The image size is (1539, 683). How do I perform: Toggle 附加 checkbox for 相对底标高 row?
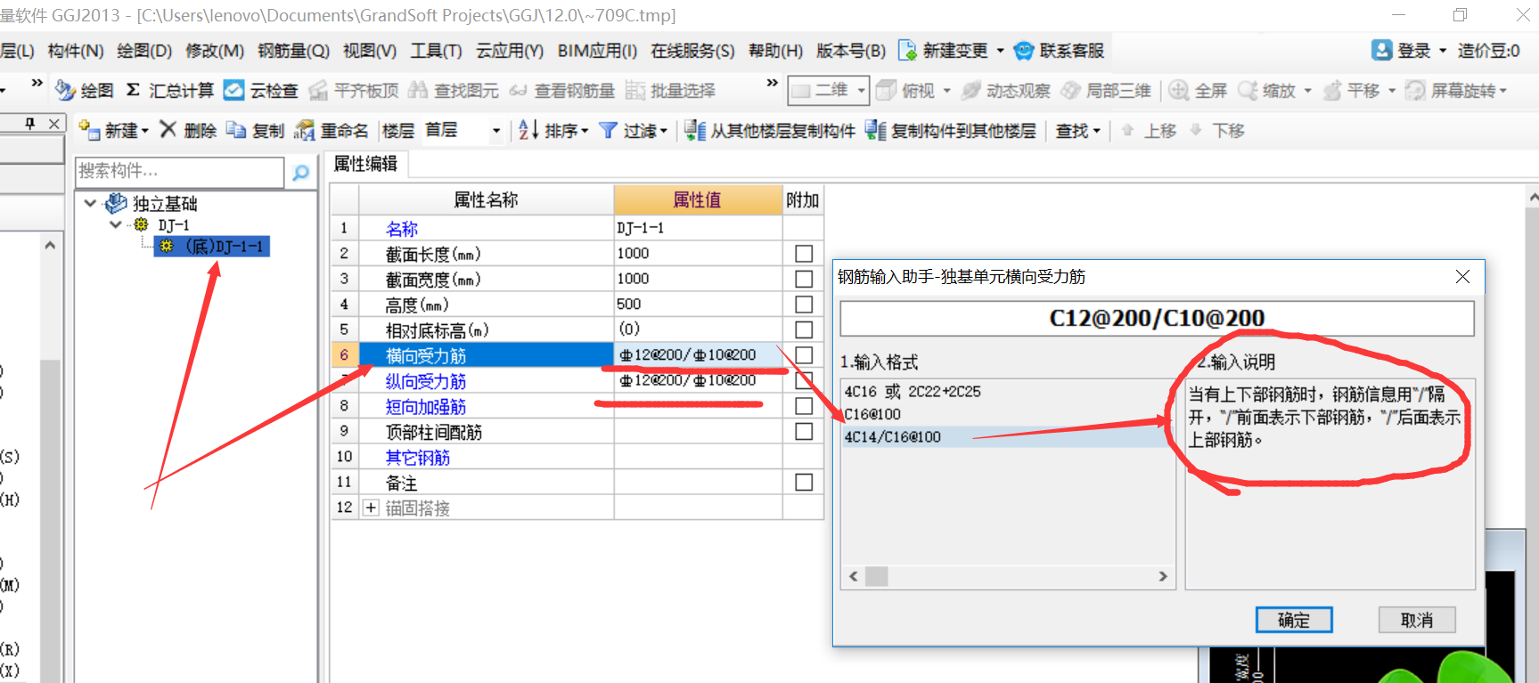(x=804, y=329)
